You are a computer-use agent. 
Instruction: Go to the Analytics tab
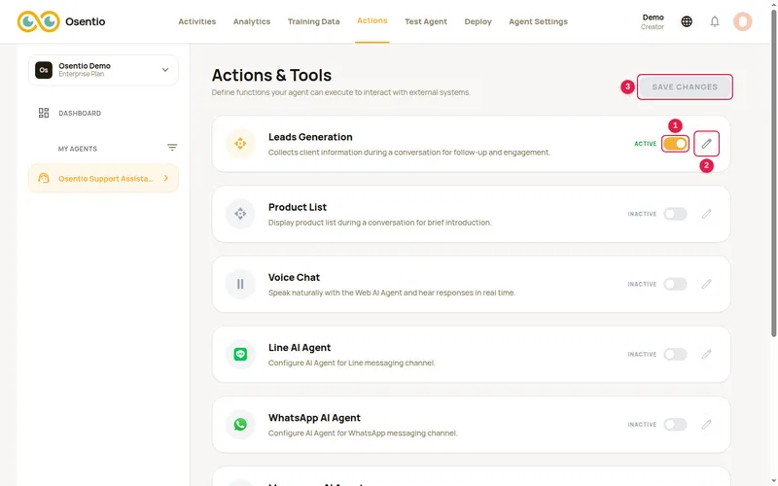click(252, 21)
